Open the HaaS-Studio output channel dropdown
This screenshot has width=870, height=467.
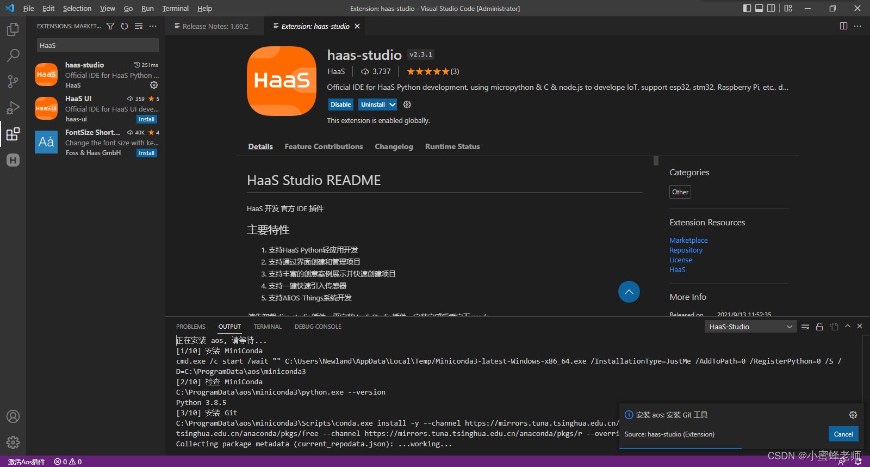(750, 327)
